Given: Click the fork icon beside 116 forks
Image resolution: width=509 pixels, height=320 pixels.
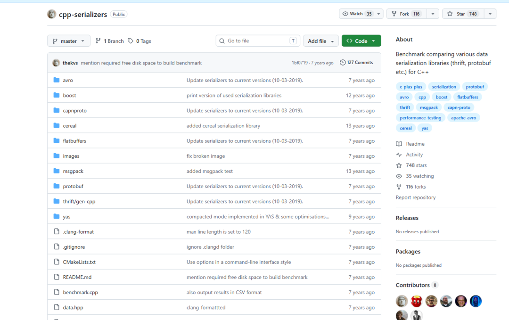Looking at the screenshot, I should [x=399, y=187].
